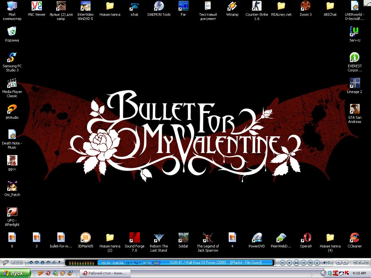371x278 pixels.
Task: Select the ggxx desktop icon
Action: pyautogui.click(x=12, y=163)
